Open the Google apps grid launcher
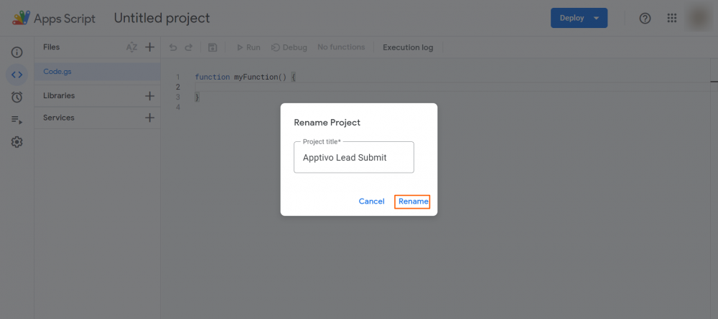The height and width of the screenshot is (319, 718). (672, 18)
